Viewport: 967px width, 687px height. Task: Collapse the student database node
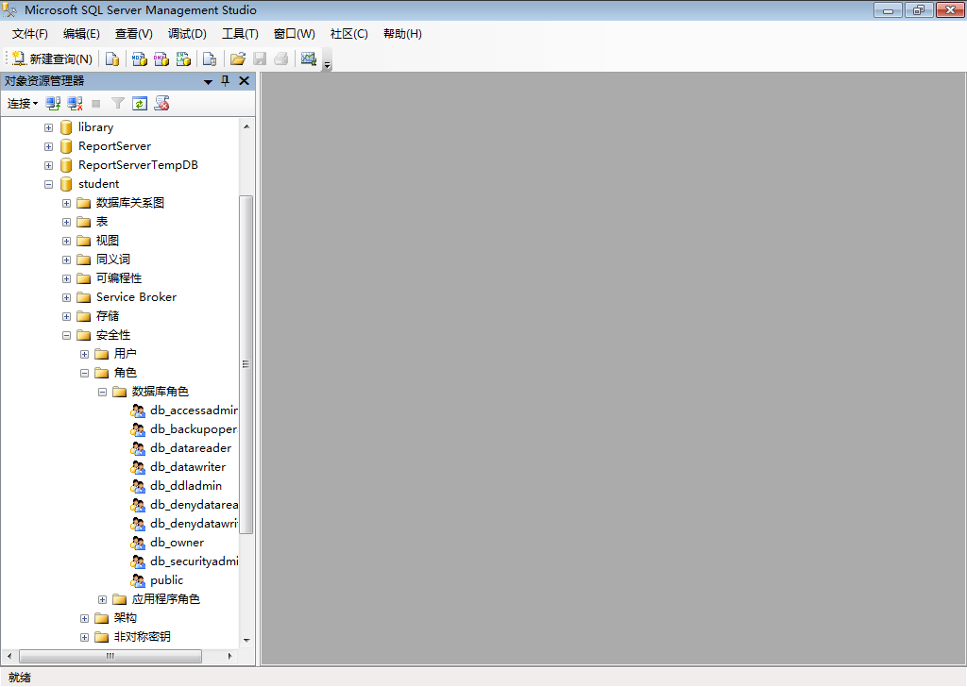(49, 184)
